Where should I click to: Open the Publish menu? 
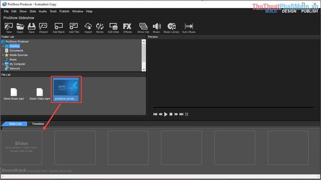coord(64,11)
